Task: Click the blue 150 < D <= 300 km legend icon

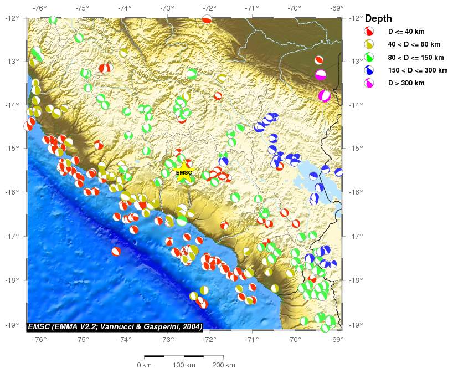Action: [369, 70]
